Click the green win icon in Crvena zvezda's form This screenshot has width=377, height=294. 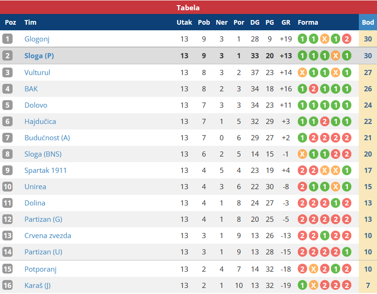[x=324, y=236]
